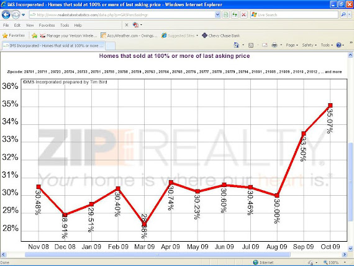354x266 pixels.
Task: Click the 35.07% Oct 09 data point
Action: point(330,105)
